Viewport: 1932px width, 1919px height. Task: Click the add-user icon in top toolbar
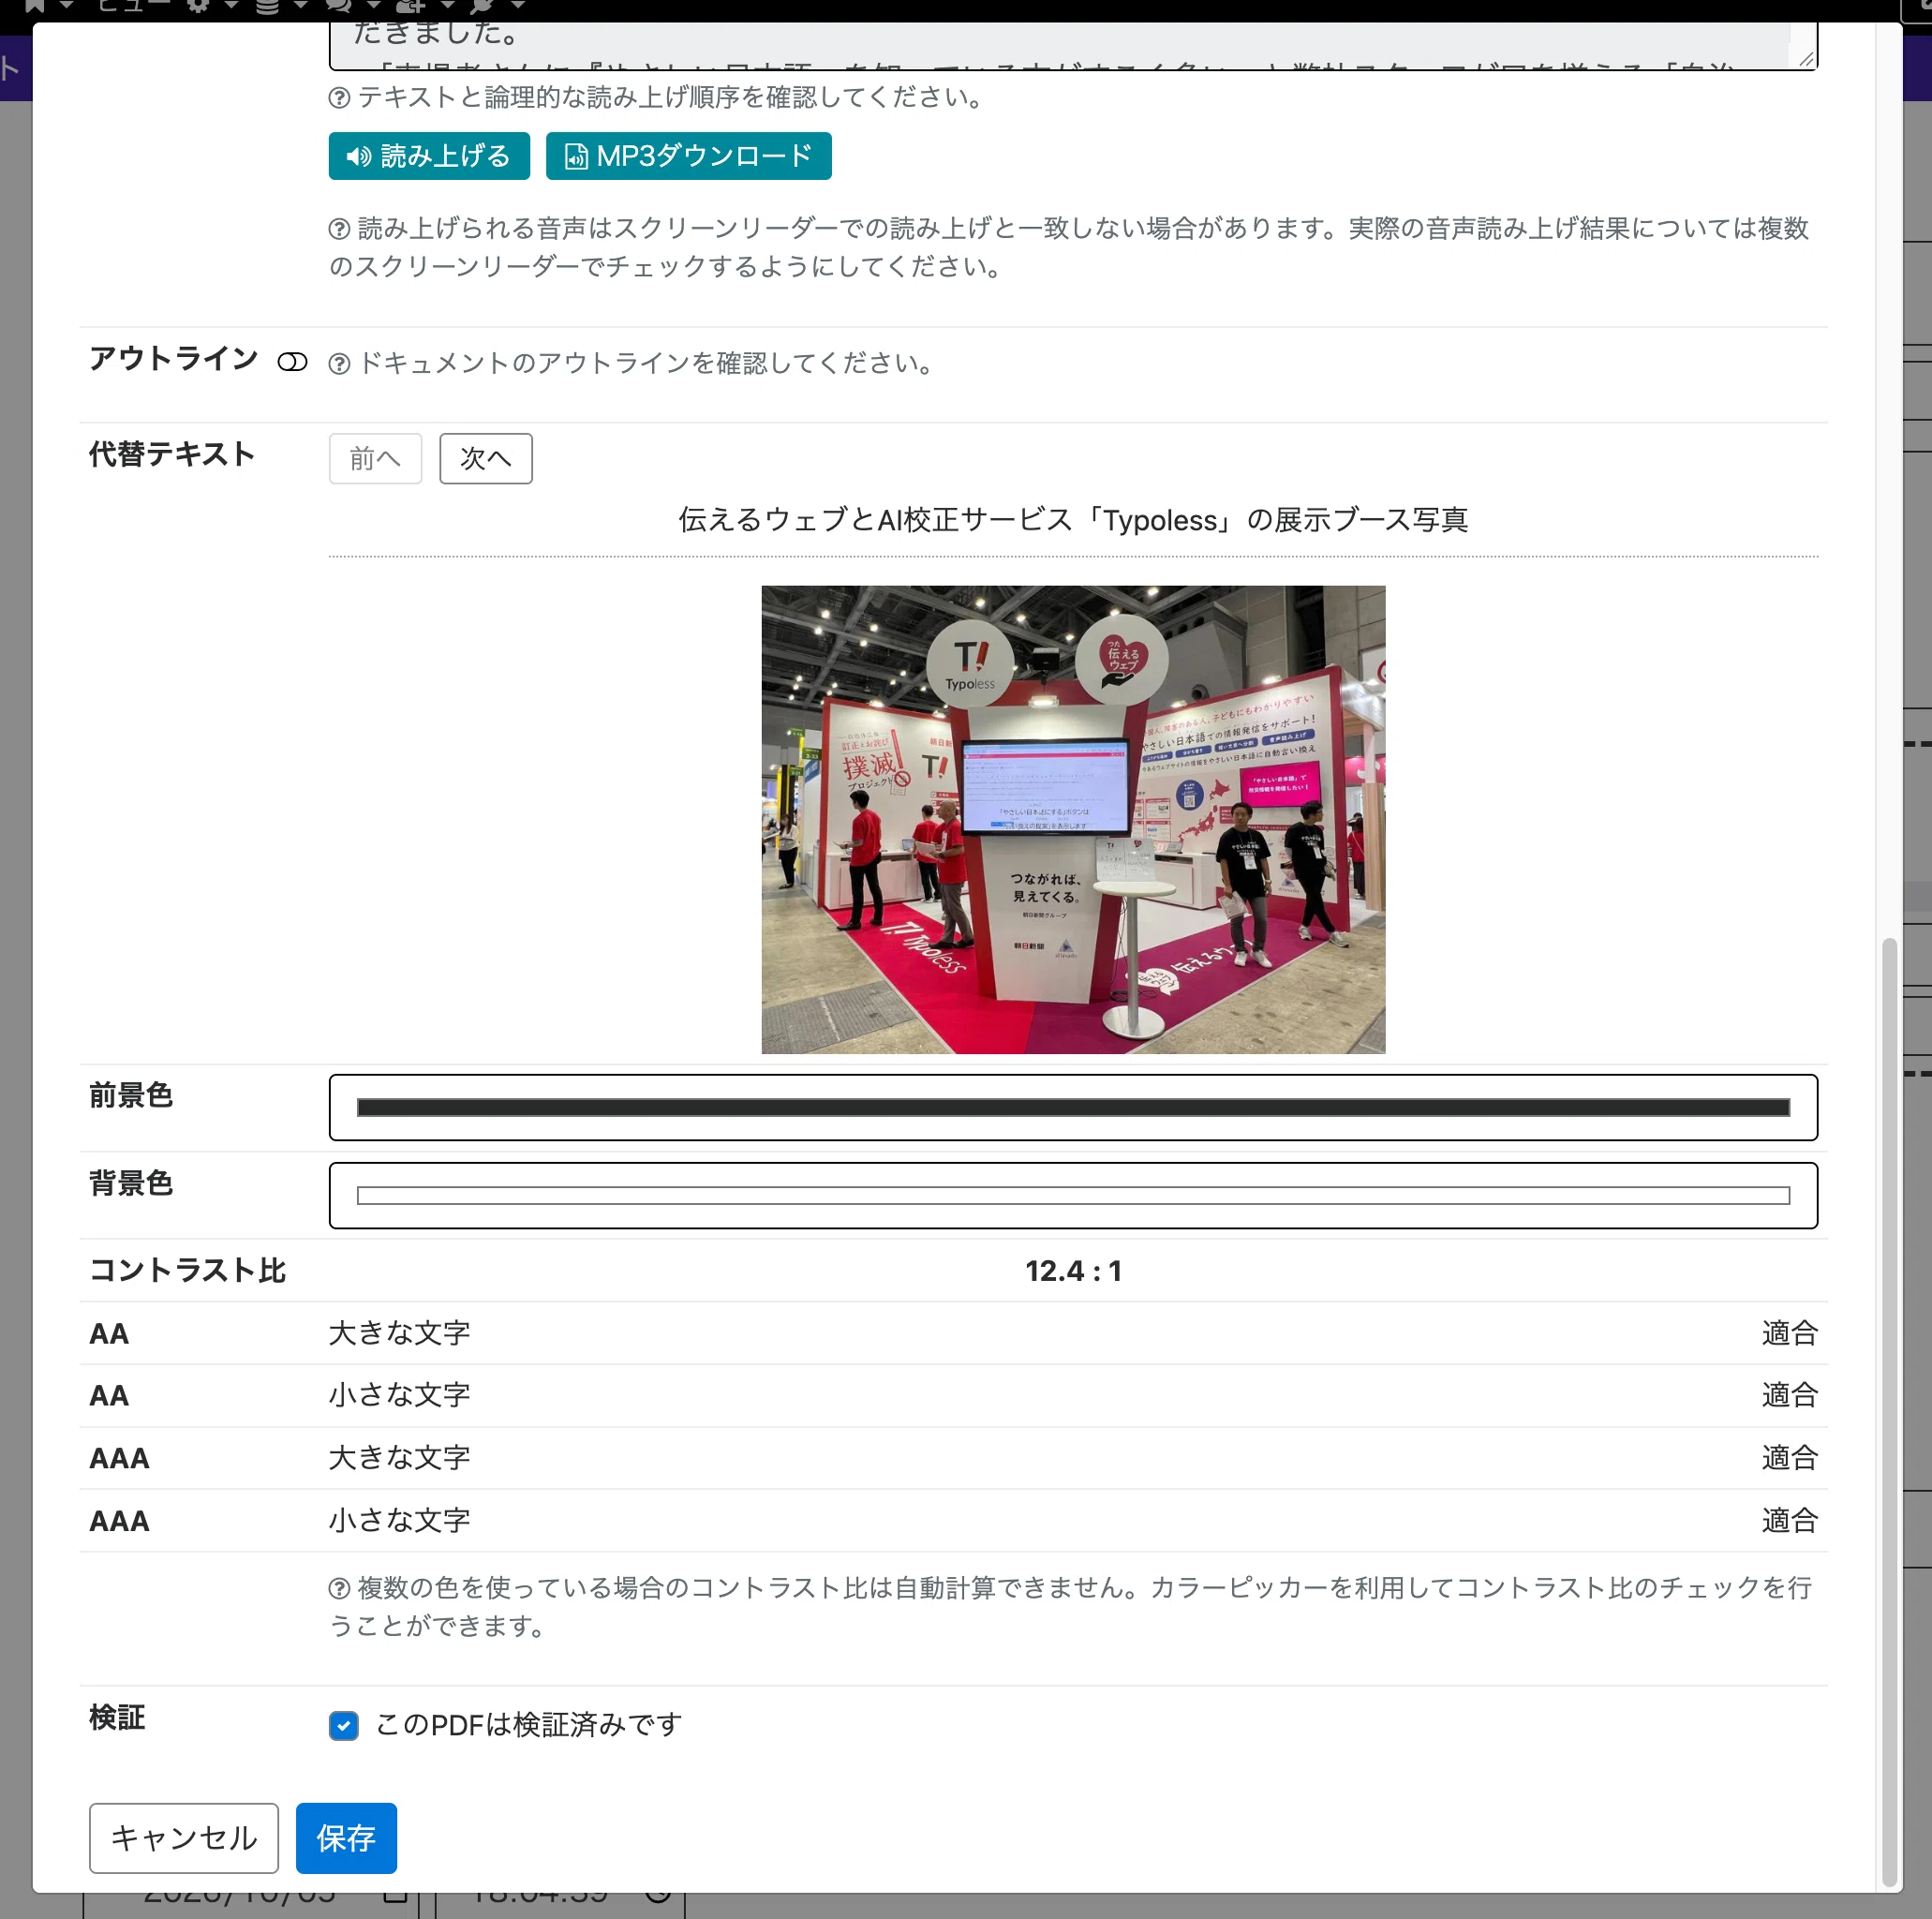(411, 5)
